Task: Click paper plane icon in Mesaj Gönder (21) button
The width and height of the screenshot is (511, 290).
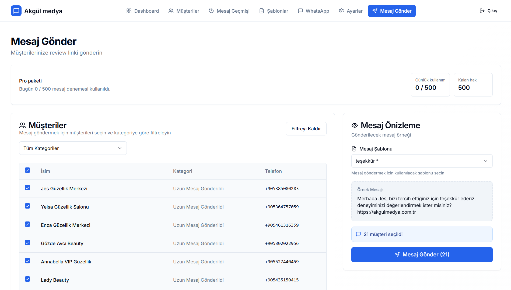Action: [x=397, y=255]
